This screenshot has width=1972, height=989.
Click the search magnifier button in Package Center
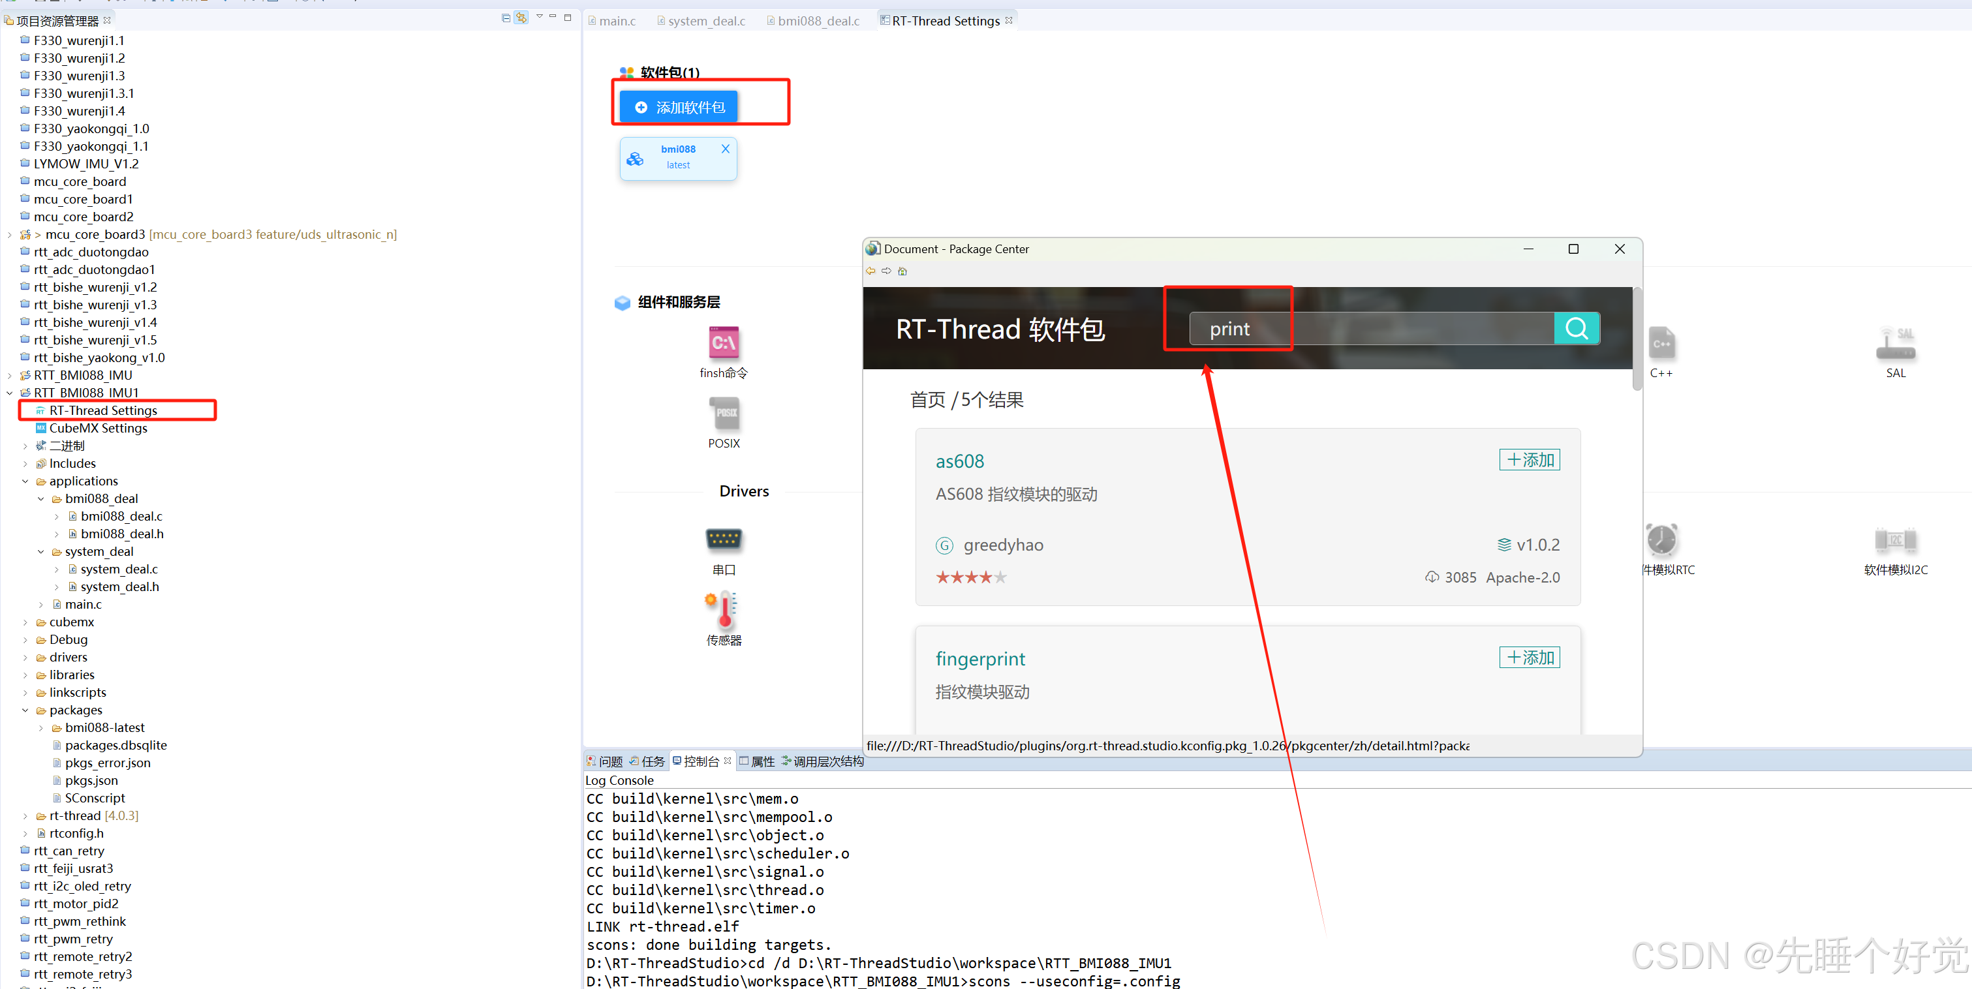click(x=1576, y=328)
